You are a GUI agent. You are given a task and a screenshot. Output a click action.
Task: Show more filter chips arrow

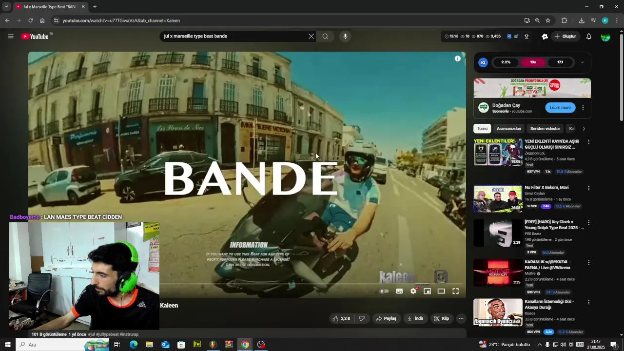pos(584,129)
